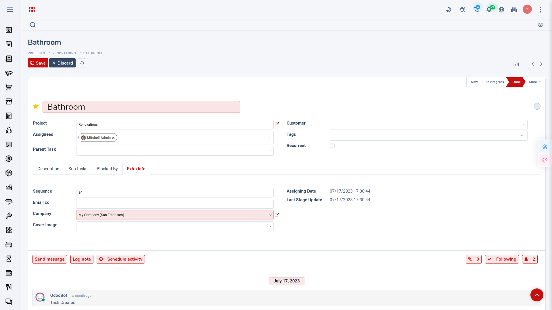Open the shopping cart sidebar icon
This screenshot has width=552, height=310.
tap(9, 87)
